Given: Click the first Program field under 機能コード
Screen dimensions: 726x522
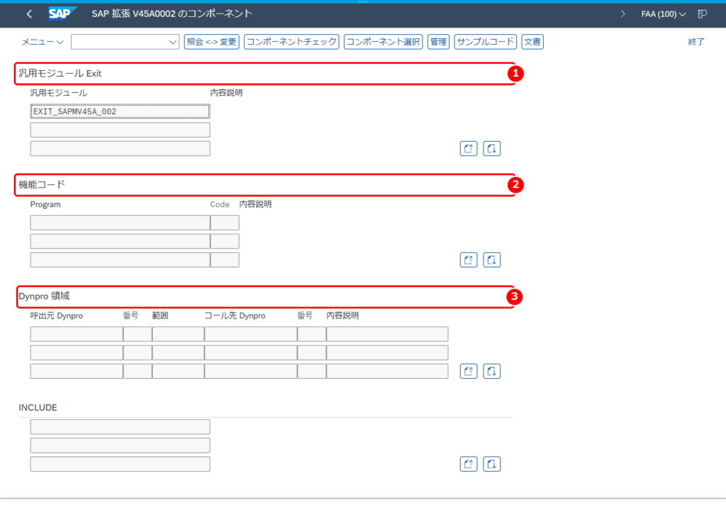Looking at the screenshot, I should [x=120, y=223].
